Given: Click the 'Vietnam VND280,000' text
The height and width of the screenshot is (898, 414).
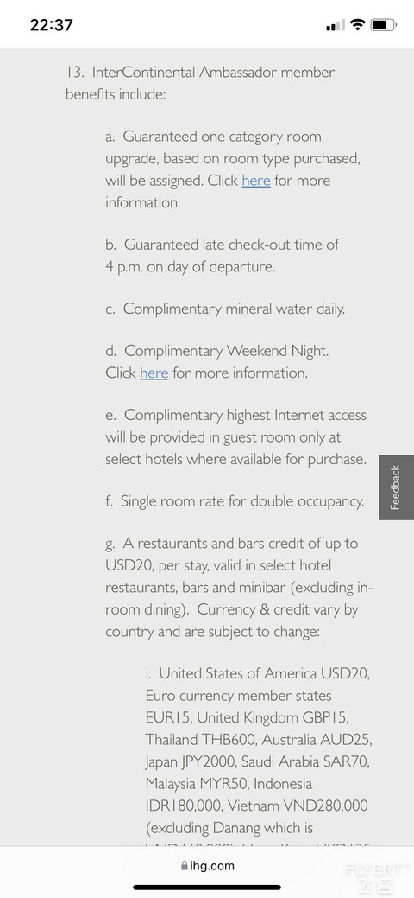Looking at the screenshot, I should pyautogui.click(x=298, y=806).
